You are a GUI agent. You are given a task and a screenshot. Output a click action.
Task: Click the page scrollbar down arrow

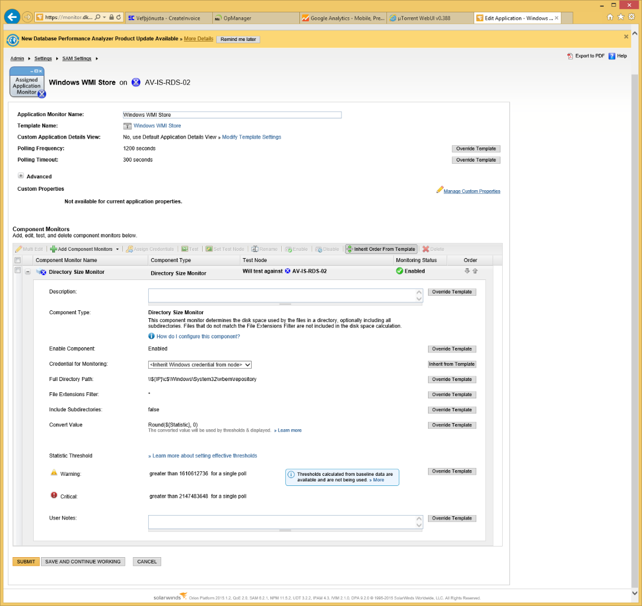635,593
